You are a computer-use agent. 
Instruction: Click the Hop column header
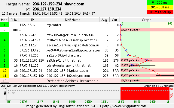[4, 20]
